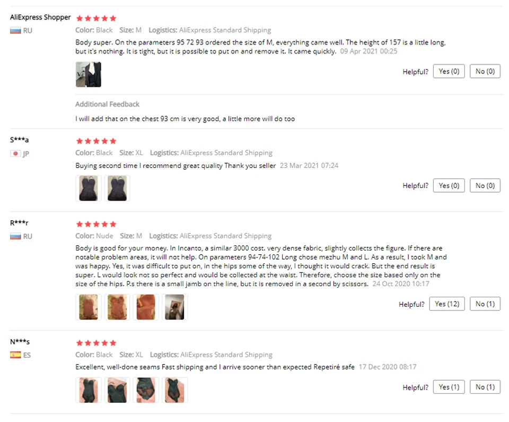Open S***a's first black bodysuit photo
Image resolution: width=509 pixels, height=422 pixels.
coord(89,188)
